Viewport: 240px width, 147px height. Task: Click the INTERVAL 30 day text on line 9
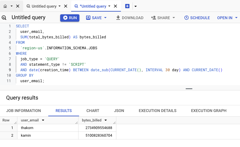(x=162, y=70)
